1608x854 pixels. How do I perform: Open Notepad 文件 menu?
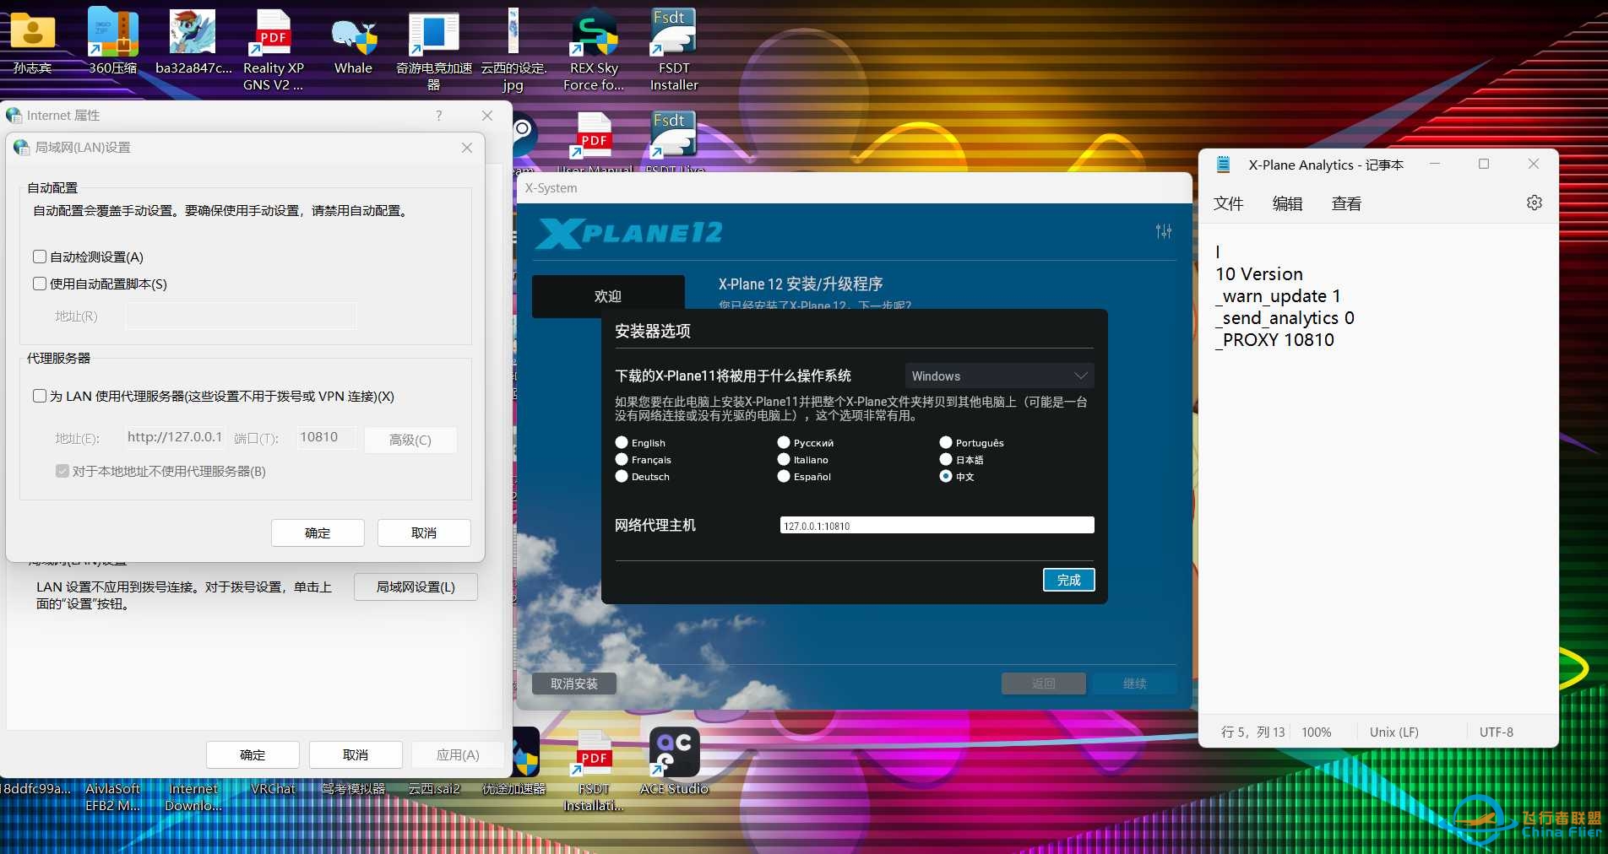[1228, 203]
